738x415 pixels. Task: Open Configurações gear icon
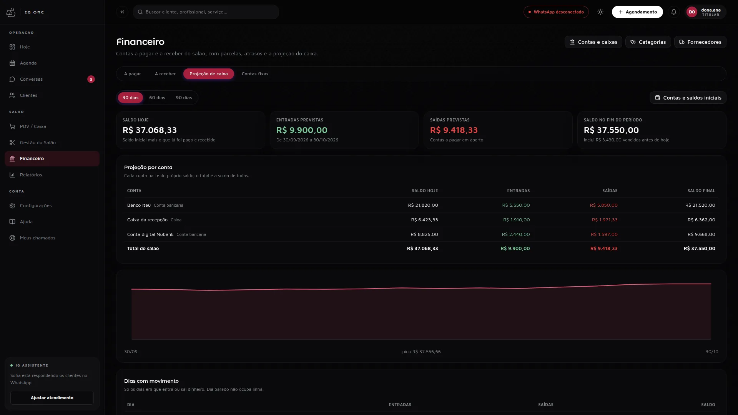point(12,206)
